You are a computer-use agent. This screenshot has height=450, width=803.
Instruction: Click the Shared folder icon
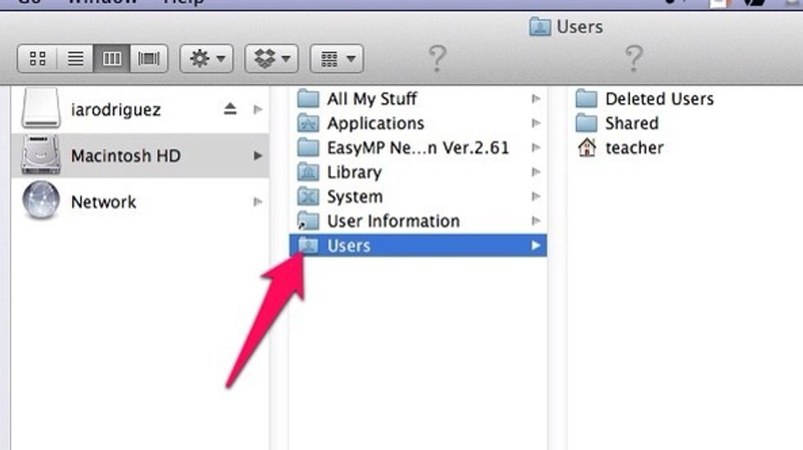tap(587, 123)
